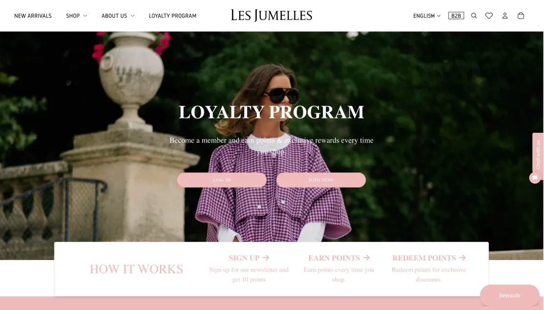Click the B2B badge icon

tap(456, 16)
